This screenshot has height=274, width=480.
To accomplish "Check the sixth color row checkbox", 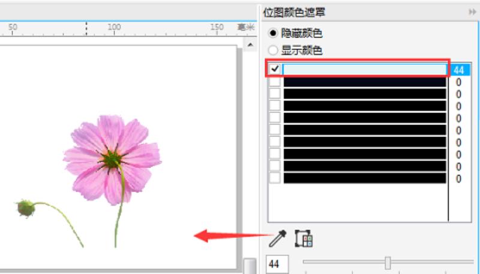I will pyautogui.click(x=275, y=130).
